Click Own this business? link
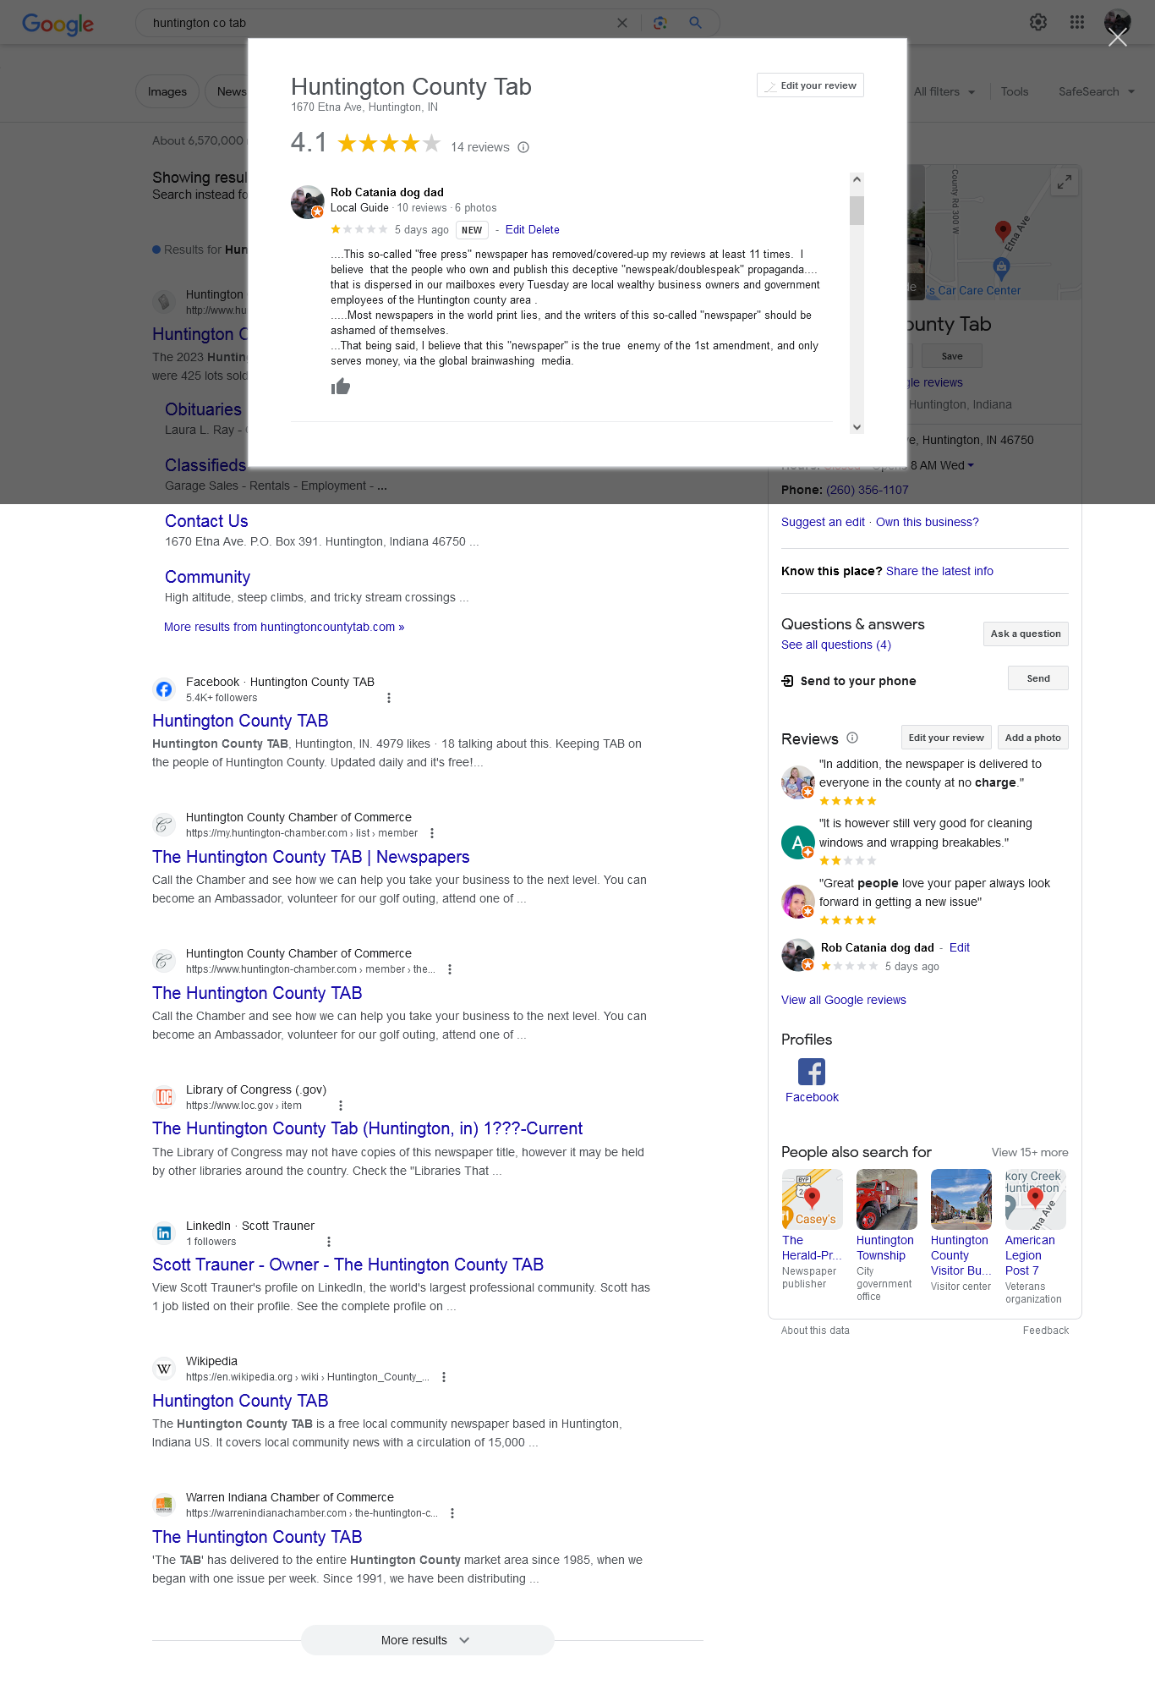 coord(928,522)
